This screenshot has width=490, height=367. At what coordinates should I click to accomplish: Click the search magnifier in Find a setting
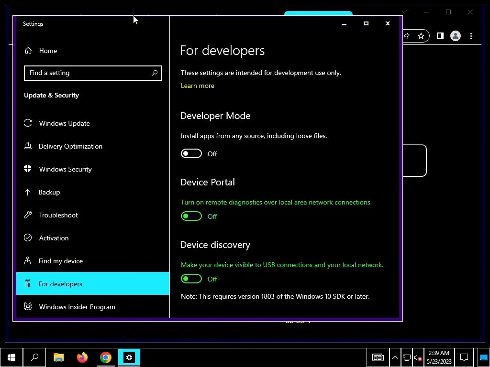coord(155,73)
